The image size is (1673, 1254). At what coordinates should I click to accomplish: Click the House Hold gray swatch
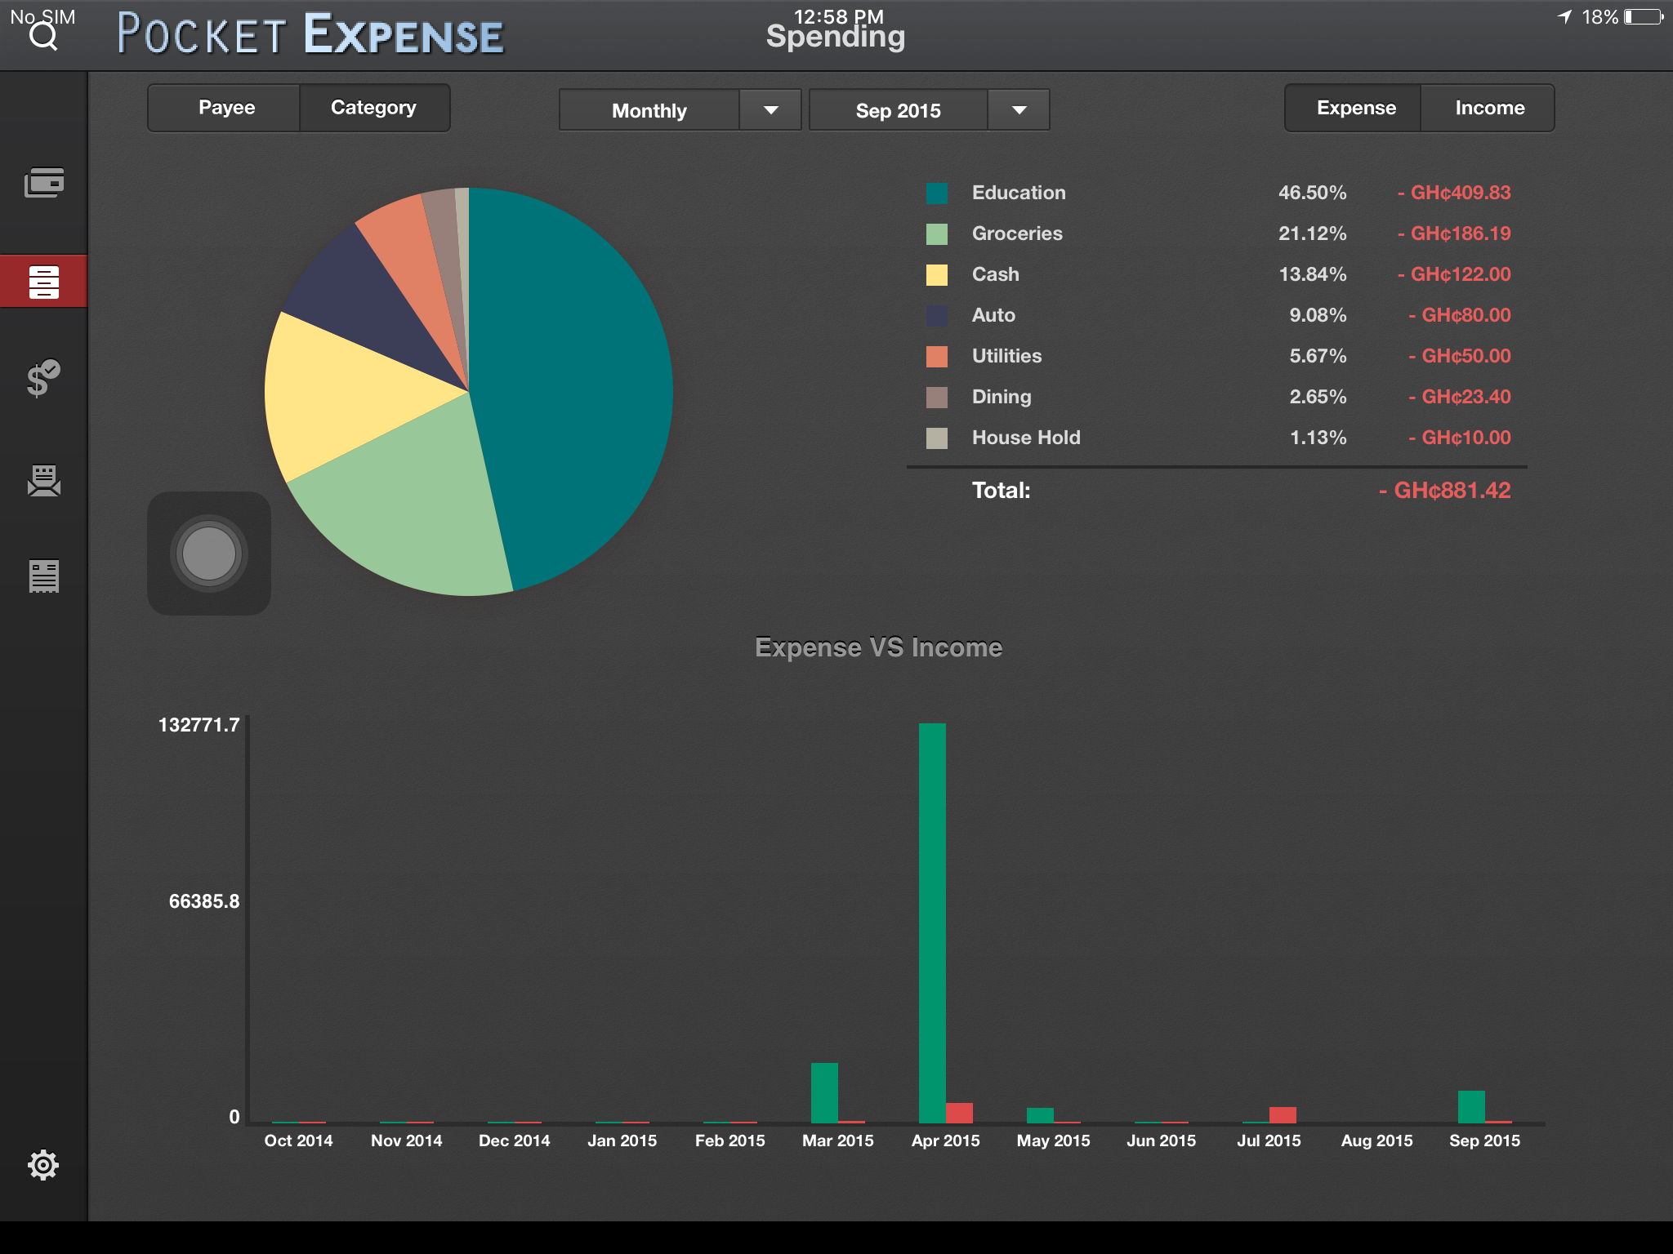point(937,438)
